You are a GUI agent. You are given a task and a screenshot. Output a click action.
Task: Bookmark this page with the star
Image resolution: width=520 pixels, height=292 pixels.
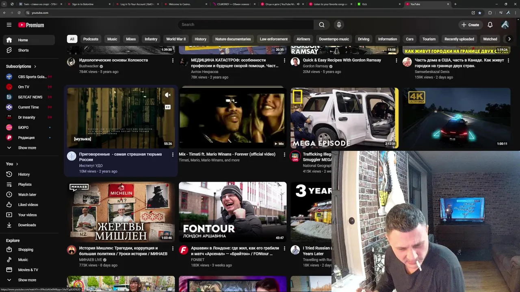pyautogui.click(x=480, y=13)
